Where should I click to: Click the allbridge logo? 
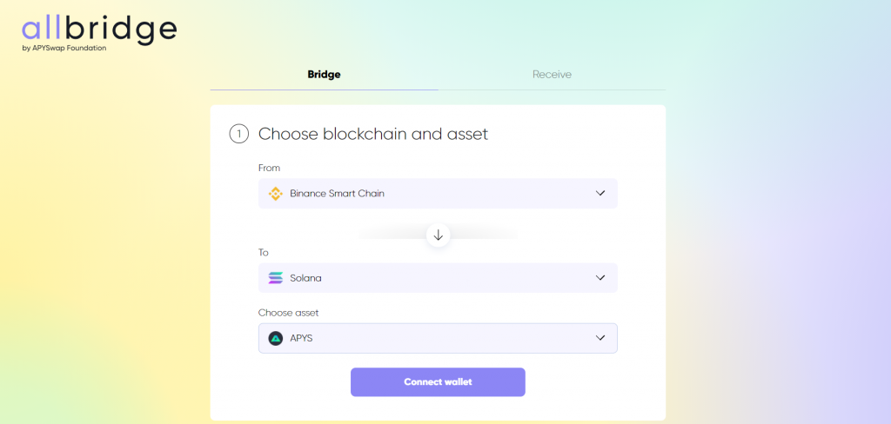(x=99, y=30)
